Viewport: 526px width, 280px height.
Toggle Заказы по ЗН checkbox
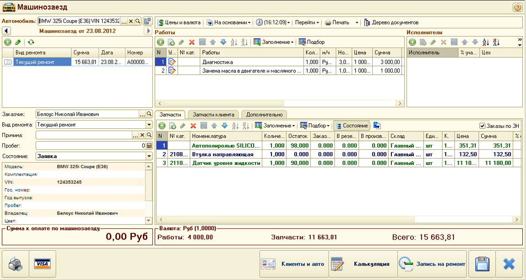pos(483,126)
